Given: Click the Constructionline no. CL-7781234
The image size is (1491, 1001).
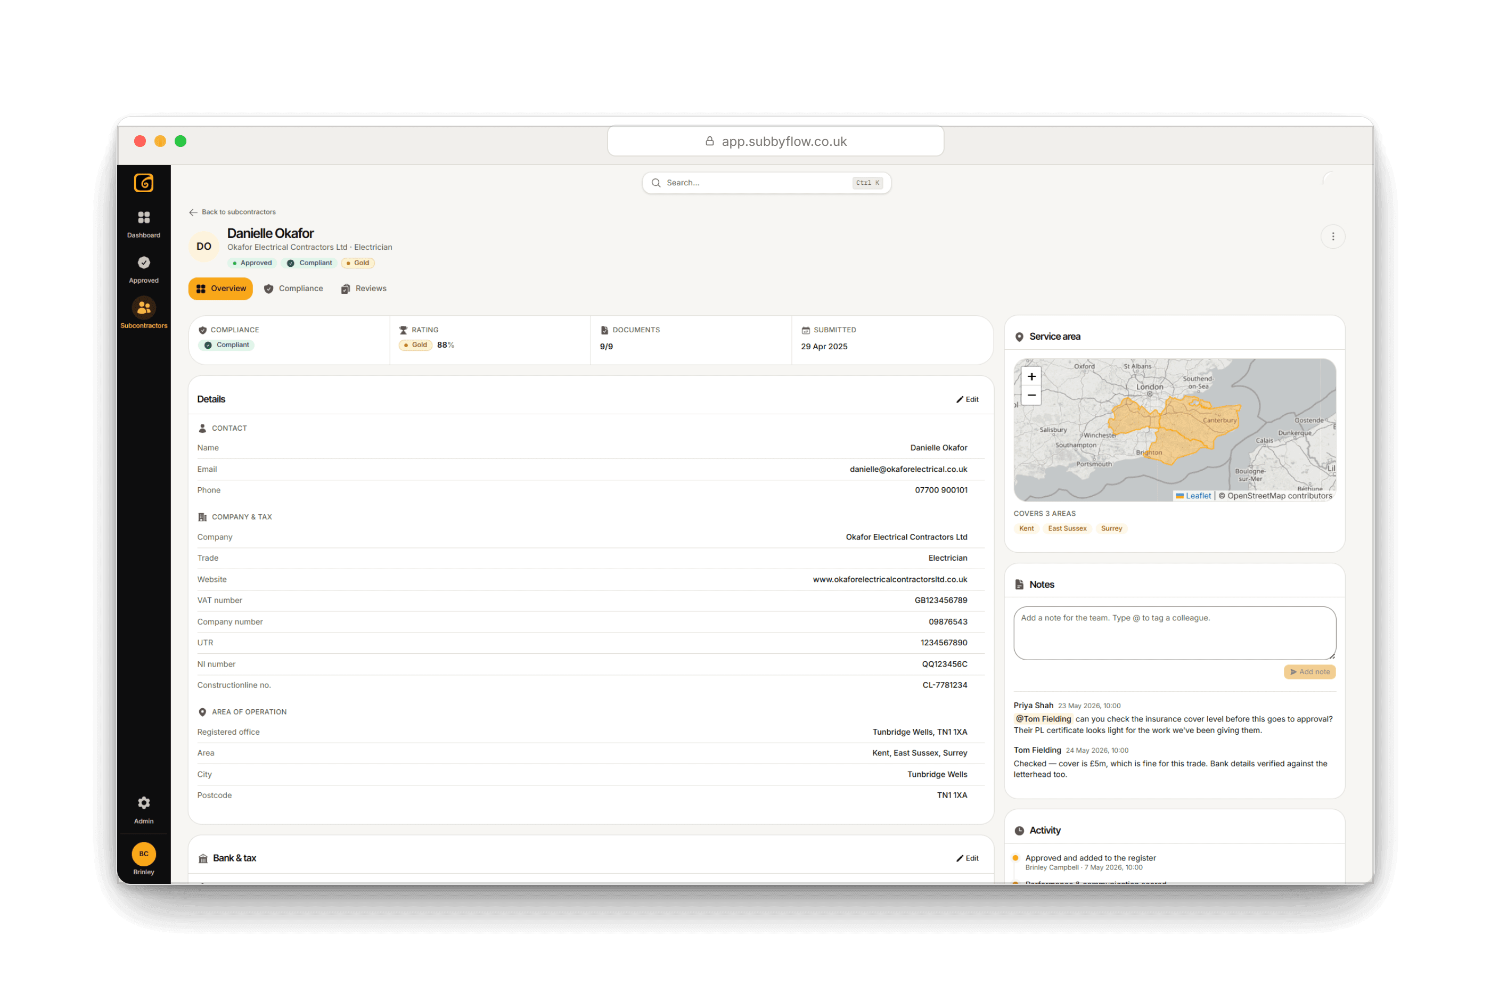Looking at the screenshot, I should [945, 685].
